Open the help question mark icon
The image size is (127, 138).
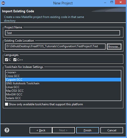click(x=7, y=130)
